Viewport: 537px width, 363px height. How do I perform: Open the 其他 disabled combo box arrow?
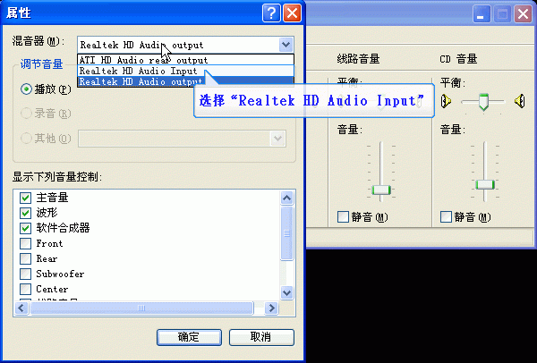click(277, 139)
